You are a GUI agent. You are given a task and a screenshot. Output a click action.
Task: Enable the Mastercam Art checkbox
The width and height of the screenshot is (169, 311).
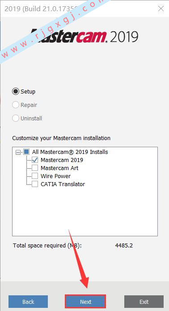(35, 168)
